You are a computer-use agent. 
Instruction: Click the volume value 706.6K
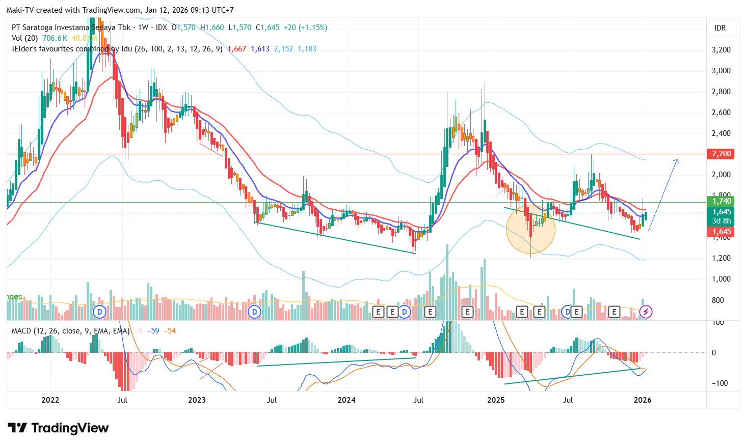[55, 38]
